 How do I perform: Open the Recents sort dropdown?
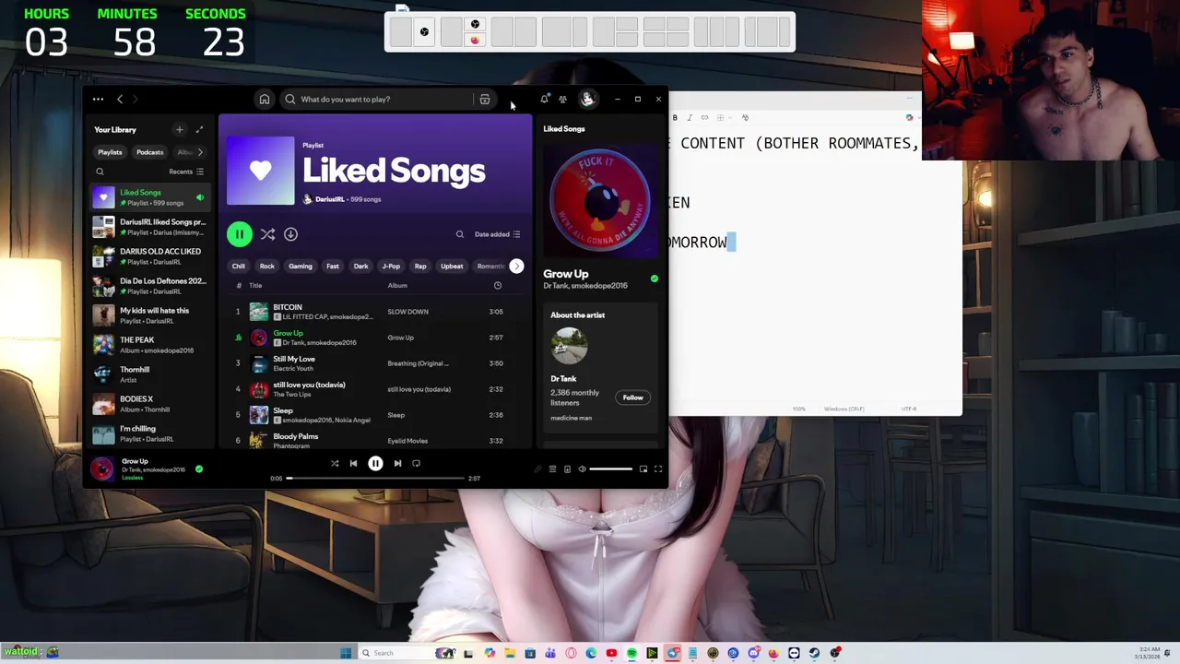[186, 172]
